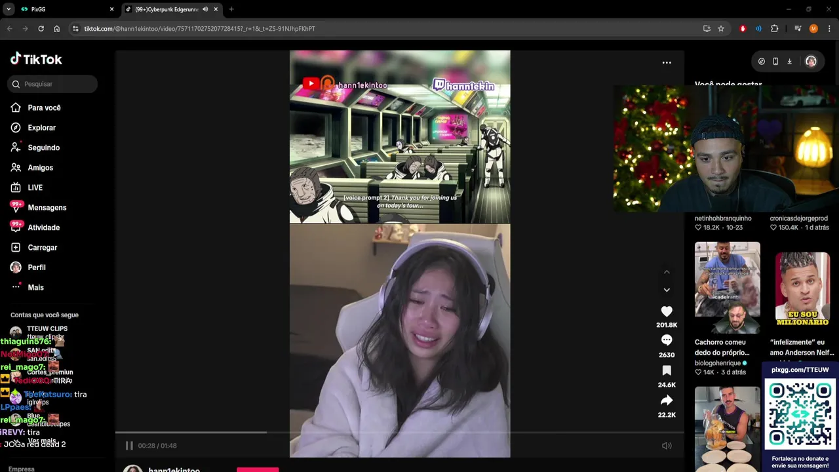Click the Cachorro comeu dedo video title
Viewport: 839px width, 472px height.
point(722,347)
